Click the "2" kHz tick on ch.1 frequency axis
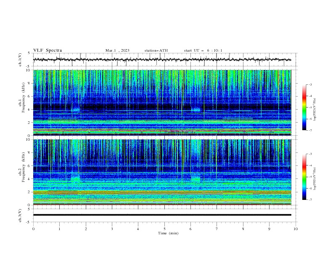The width and height of the screenshot is (333, 257). 29,122
